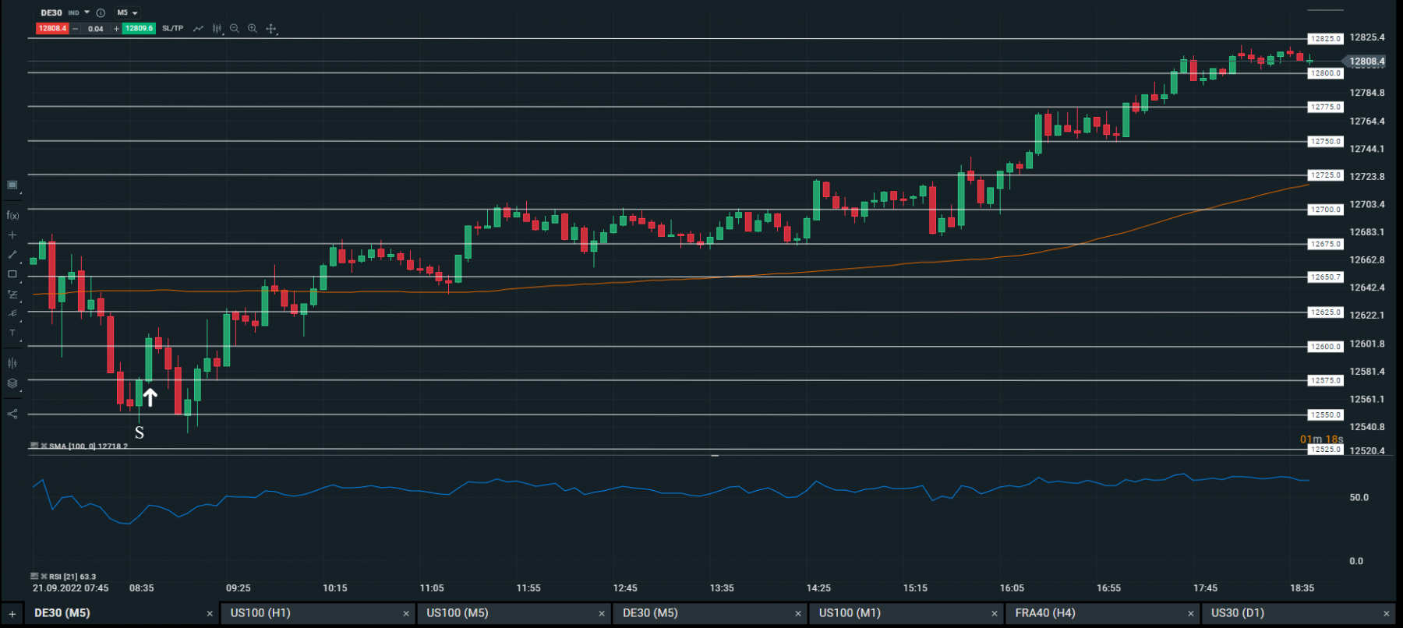Screen dimensions: 1403x628
Task: Zoom in the chart with magnifier
Action: 253,29
